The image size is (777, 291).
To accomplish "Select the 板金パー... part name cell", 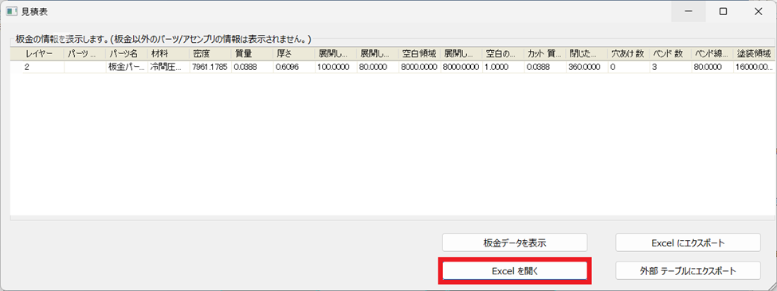I will tap(128, 68).
